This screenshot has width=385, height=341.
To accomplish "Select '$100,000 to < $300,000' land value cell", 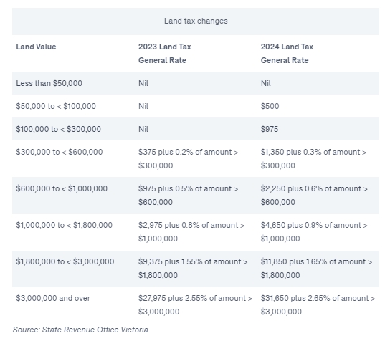I will tap(59, 129).
